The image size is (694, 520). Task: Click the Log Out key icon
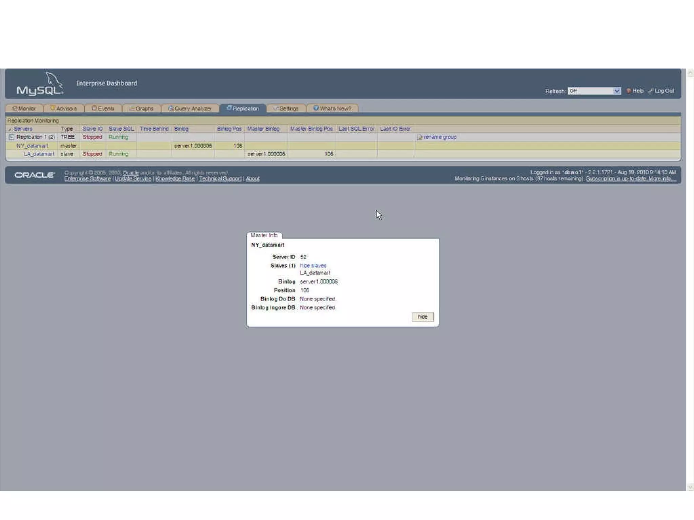pos(650,91)
